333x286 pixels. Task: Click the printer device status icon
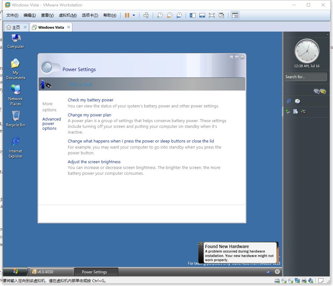tap(304, 281)
